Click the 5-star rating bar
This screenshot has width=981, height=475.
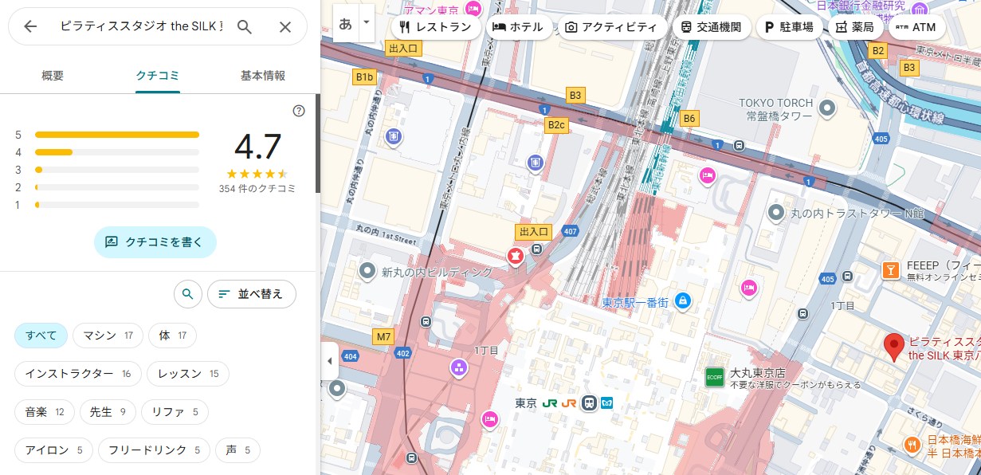click(116, 134)
